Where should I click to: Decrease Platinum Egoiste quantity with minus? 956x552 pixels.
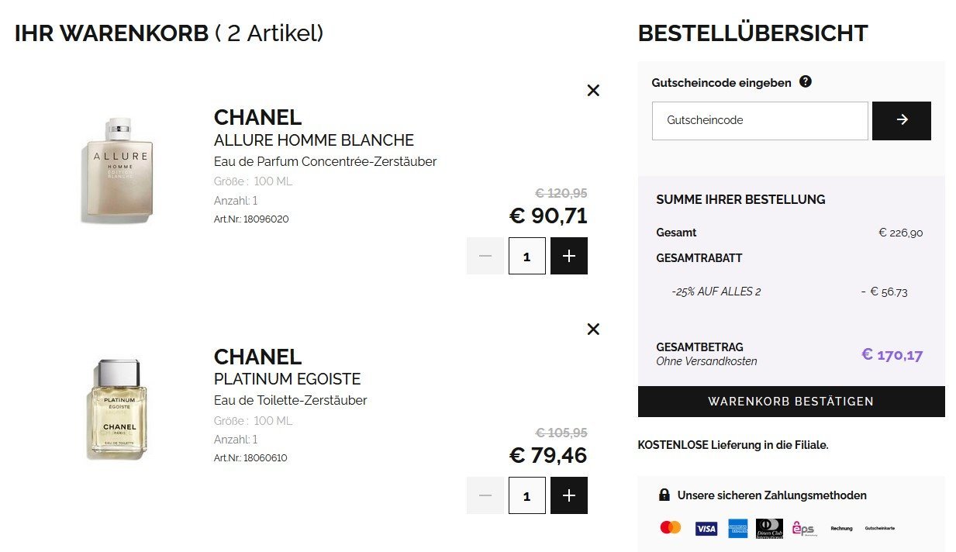[x=485, y=495]
